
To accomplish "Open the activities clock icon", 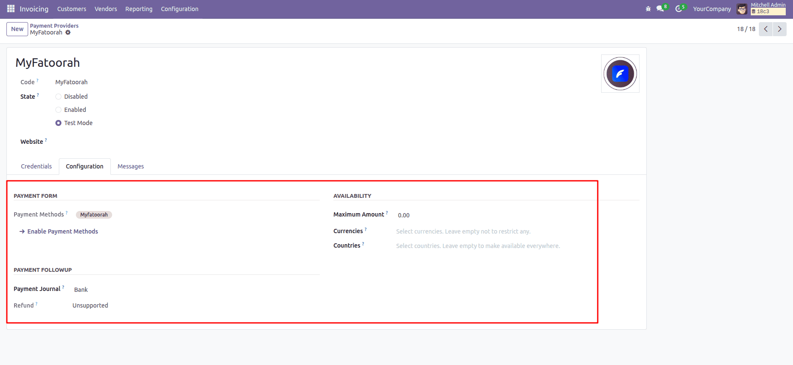I will [x=678, y=9].
